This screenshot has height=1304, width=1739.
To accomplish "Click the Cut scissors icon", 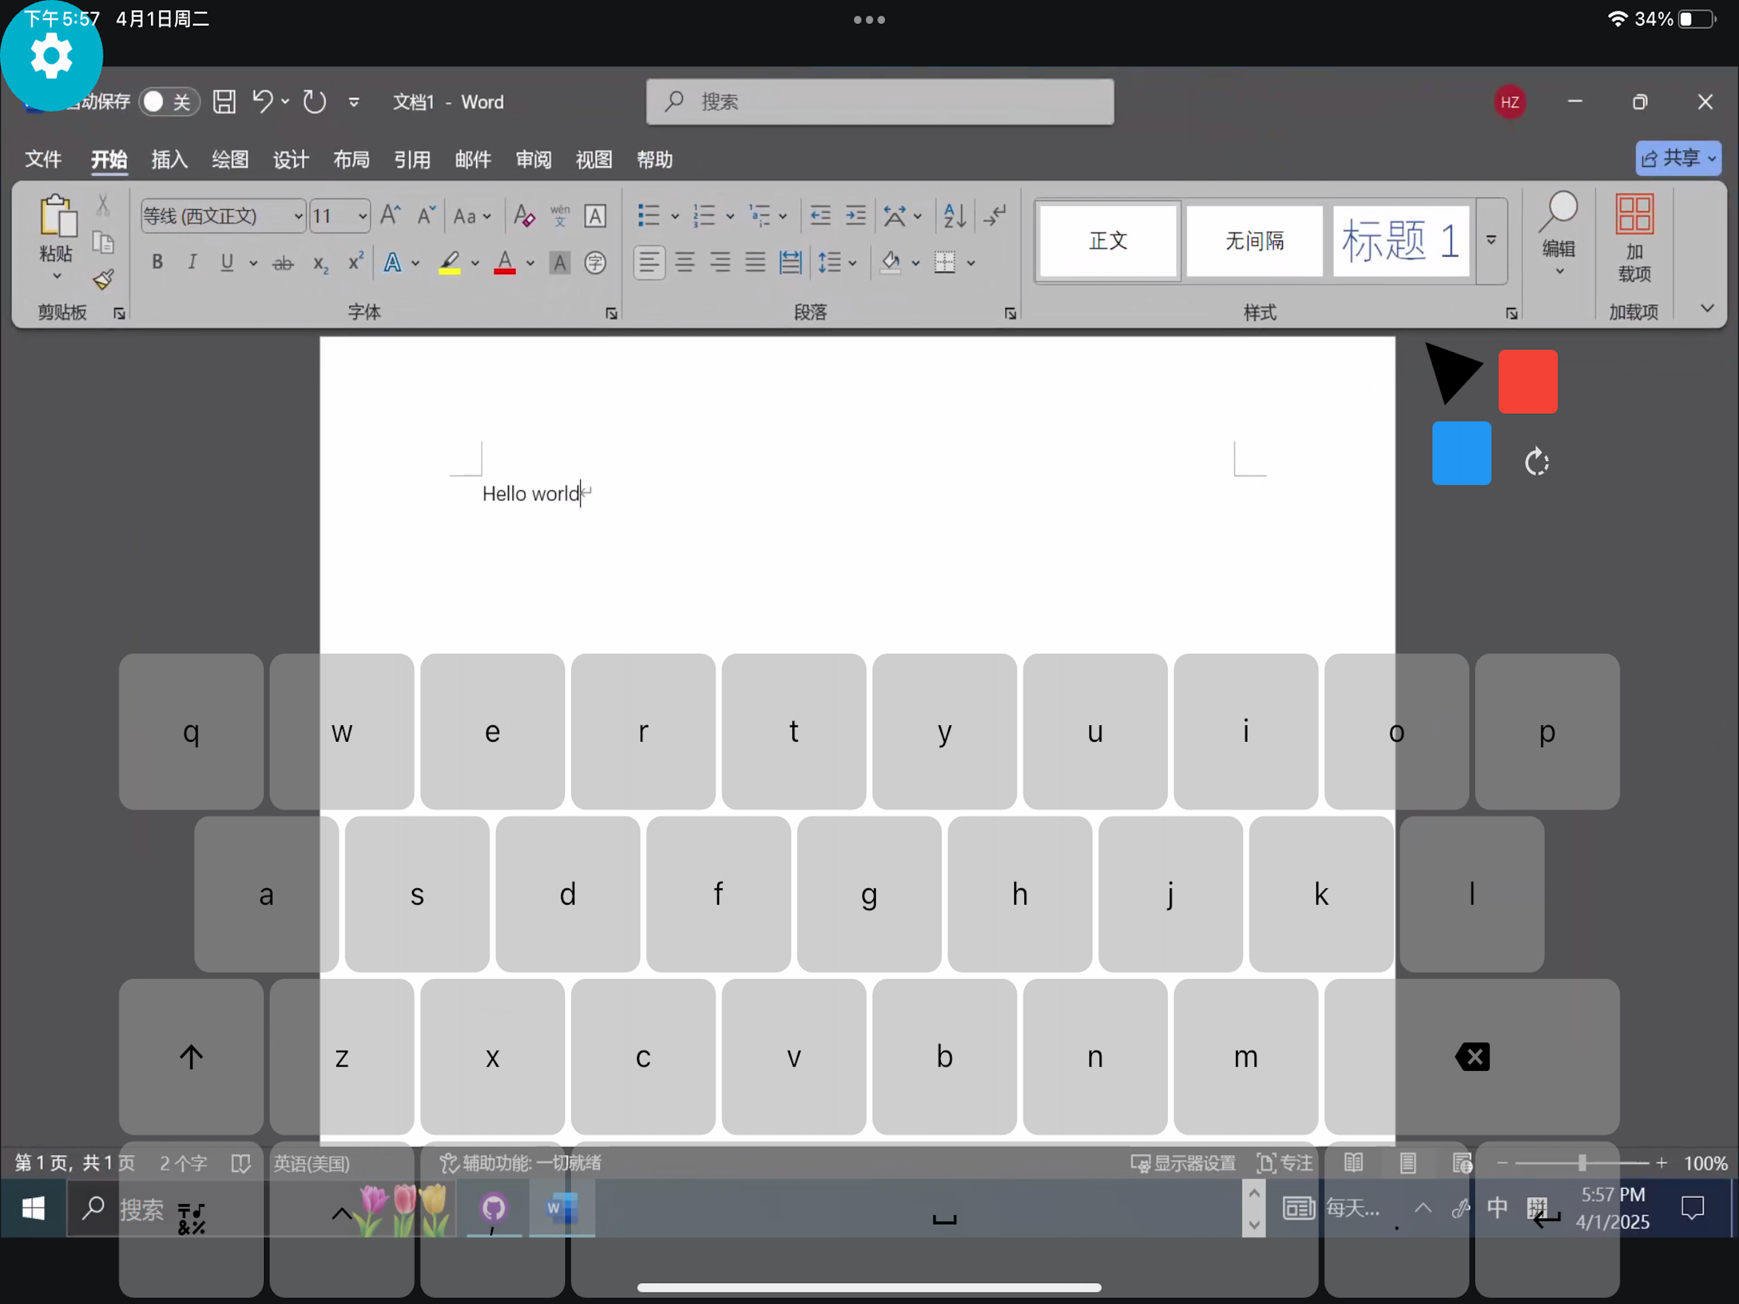I will pyautogui.click(x=103, y=206).
